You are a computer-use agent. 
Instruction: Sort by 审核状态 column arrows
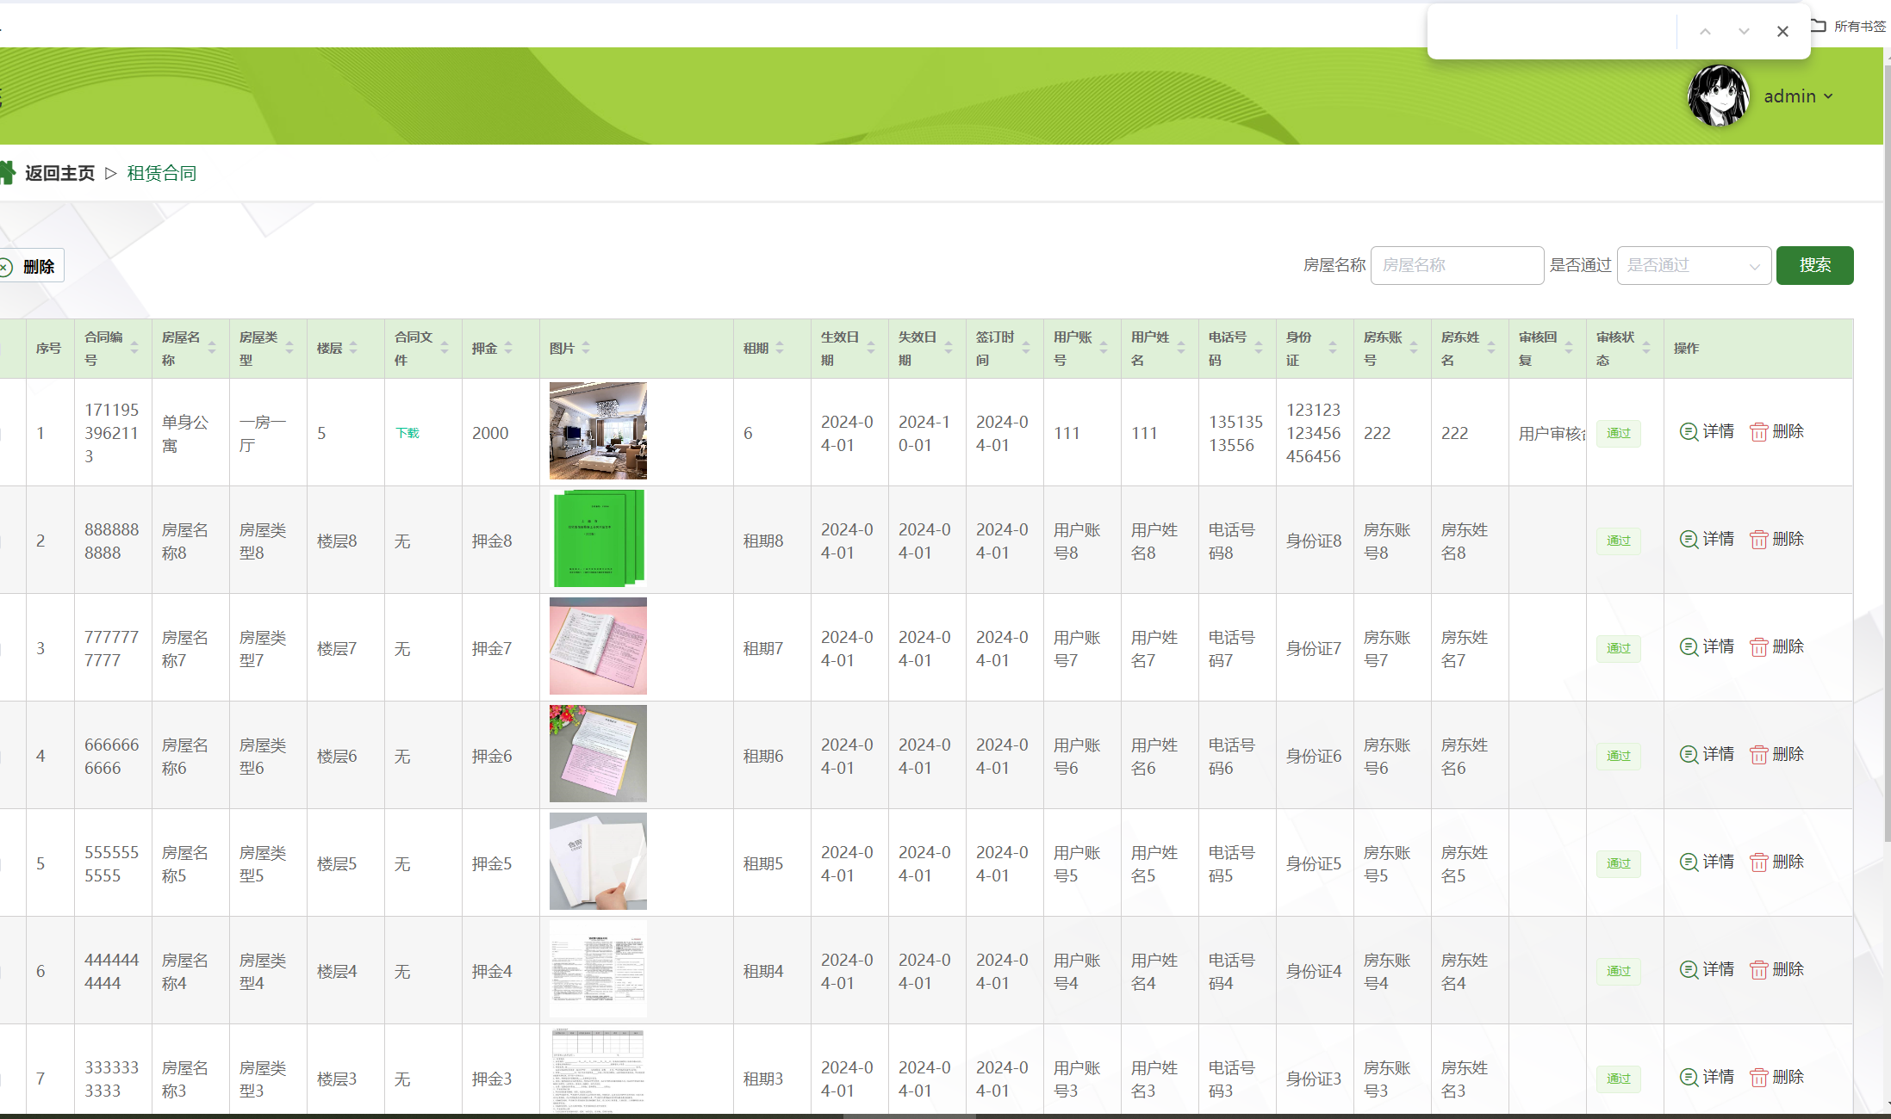coord(1646,349)
